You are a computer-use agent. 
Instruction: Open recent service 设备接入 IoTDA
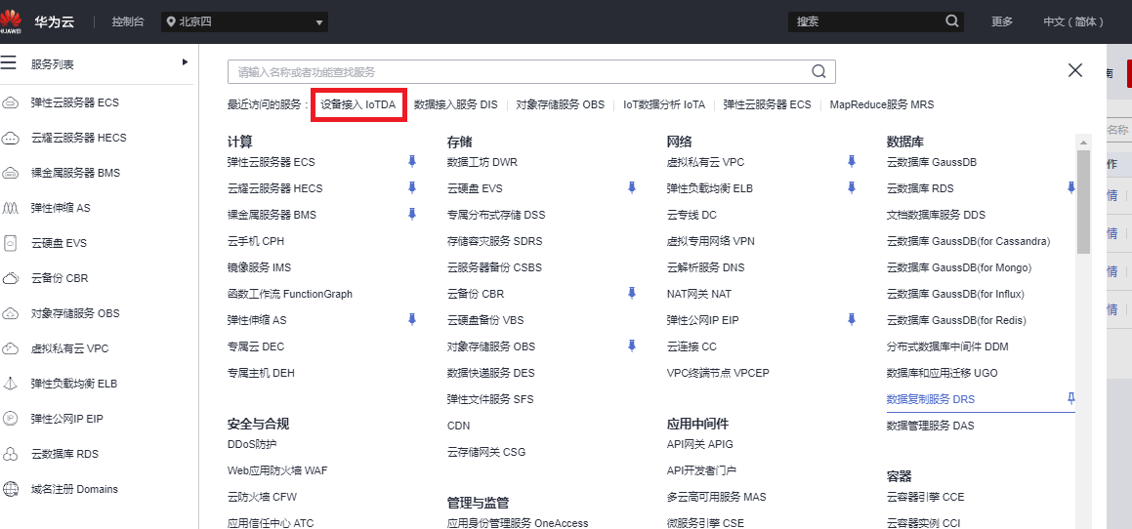coord(358,104)
